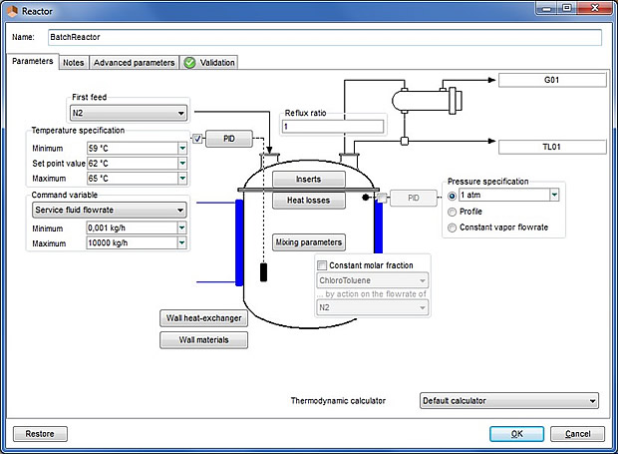Open units dropdown for 1 atm pressure
This screenshot has height=454, width=618.
tap(554, 195)
